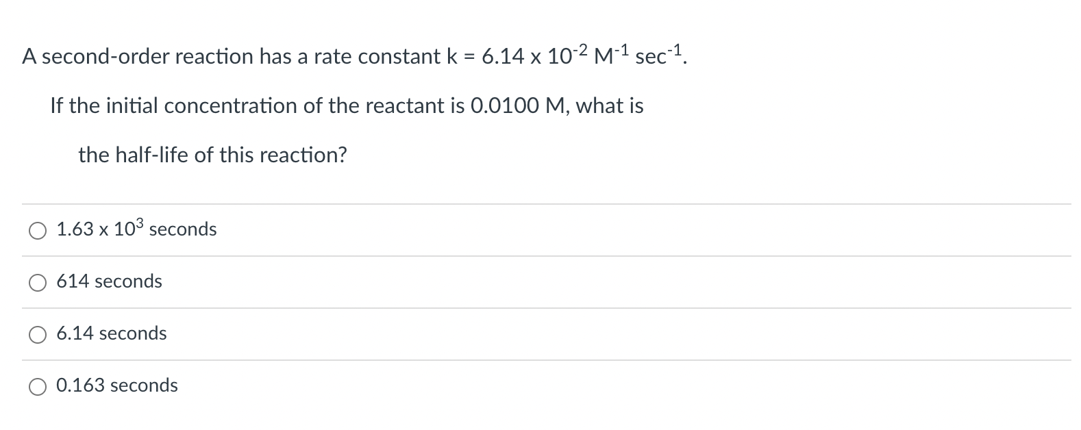Viewport: 1081px width, 430px height.
Task: Select the radio button for 1.63 x 10³ seconds
Action: click(38, 230)
